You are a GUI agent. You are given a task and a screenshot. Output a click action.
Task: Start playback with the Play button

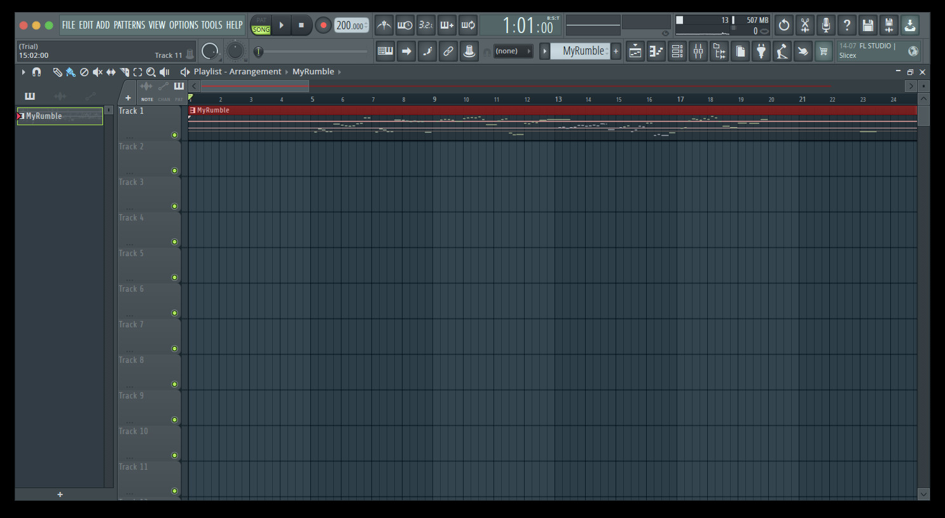click(282, 25)
